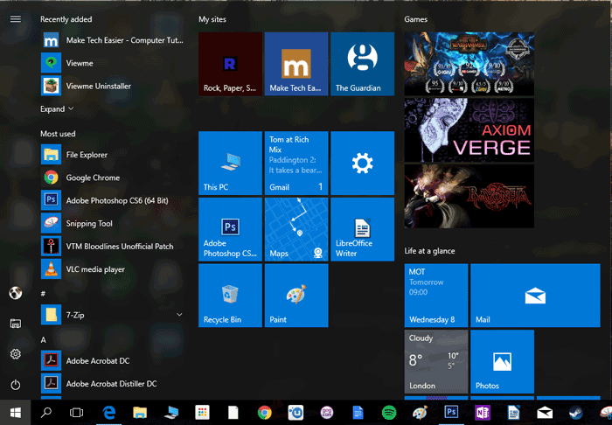Launch Adobe Photoshop CS tile
The image size is (612, 425).
tap(230, 229)
